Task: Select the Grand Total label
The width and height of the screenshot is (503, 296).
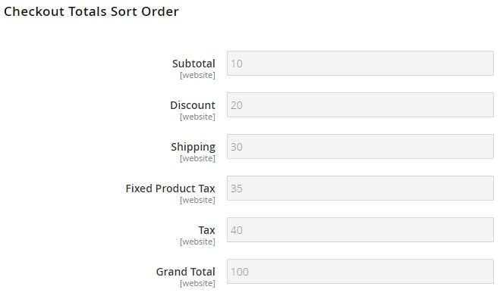Action: pyautogui.click(x=185, y=271)
